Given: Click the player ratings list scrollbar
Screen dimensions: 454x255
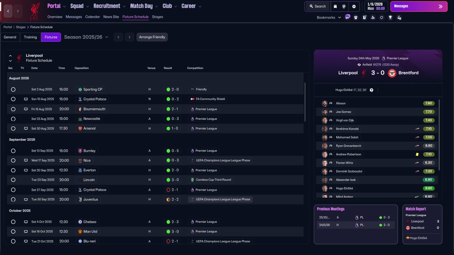Looking at the screenshot, I should (439, 135).
